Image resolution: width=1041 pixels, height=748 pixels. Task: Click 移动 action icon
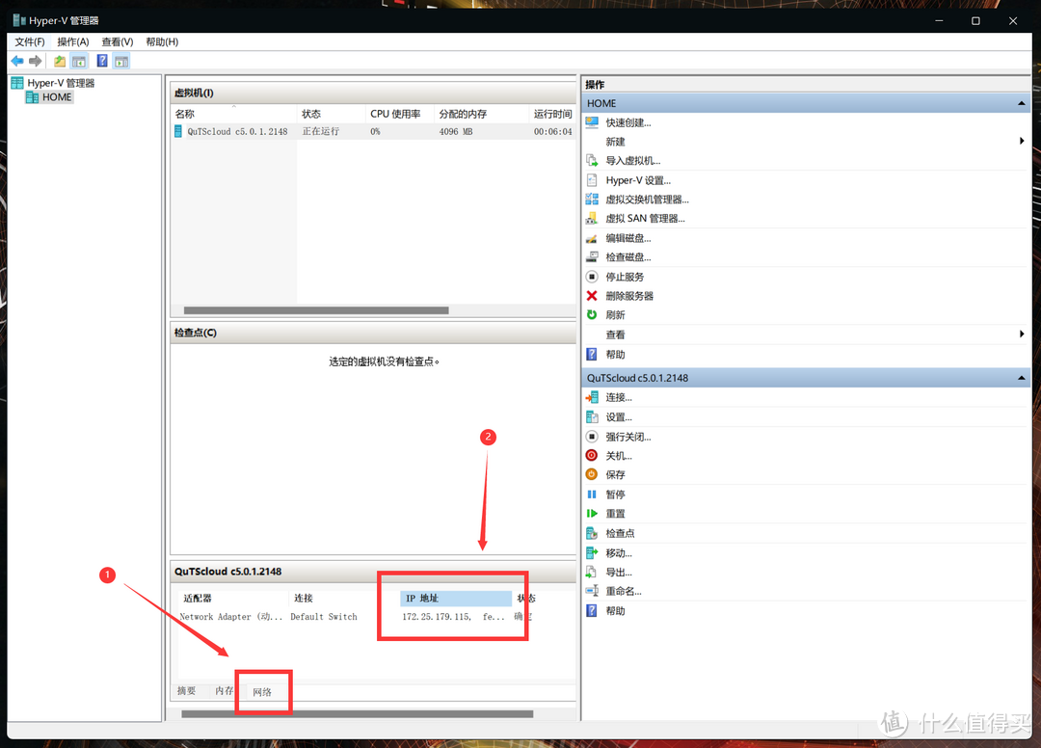(592, 552)
